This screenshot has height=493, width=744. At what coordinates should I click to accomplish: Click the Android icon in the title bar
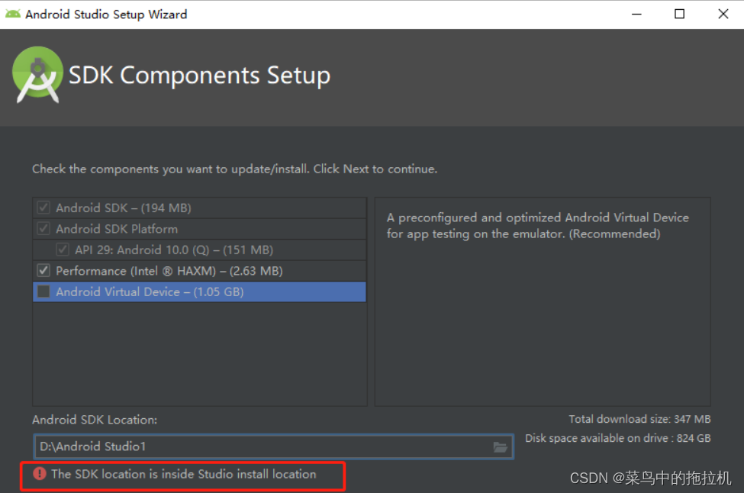click(11, 14)
